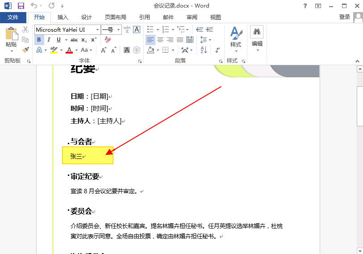Image resolution: width=363 pixels, height=254 pixels.
Task: Click Shading paint bucket icon
Action: [151, 50]
